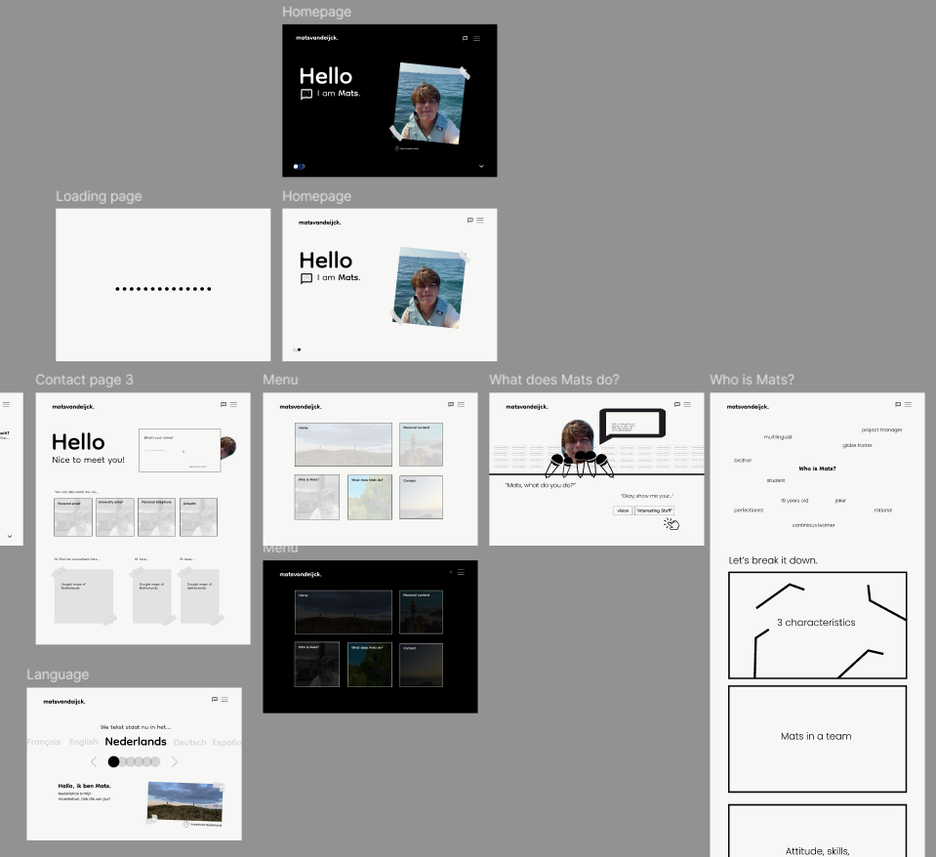This screenshot has width=936, height=857.
Task: Click the next-language right arrow
Action: click(175, 761)
